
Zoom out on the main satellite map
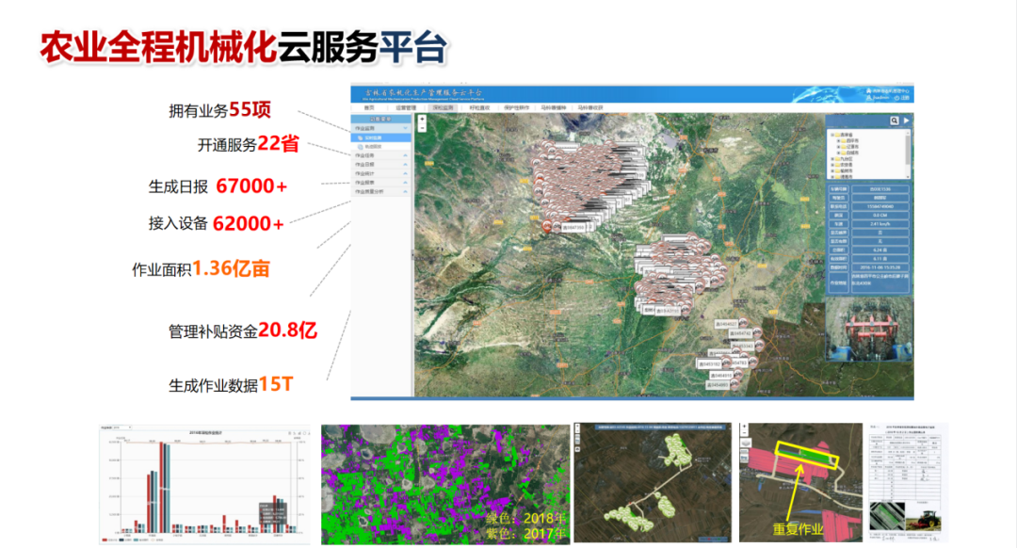[x=422, y=128]
